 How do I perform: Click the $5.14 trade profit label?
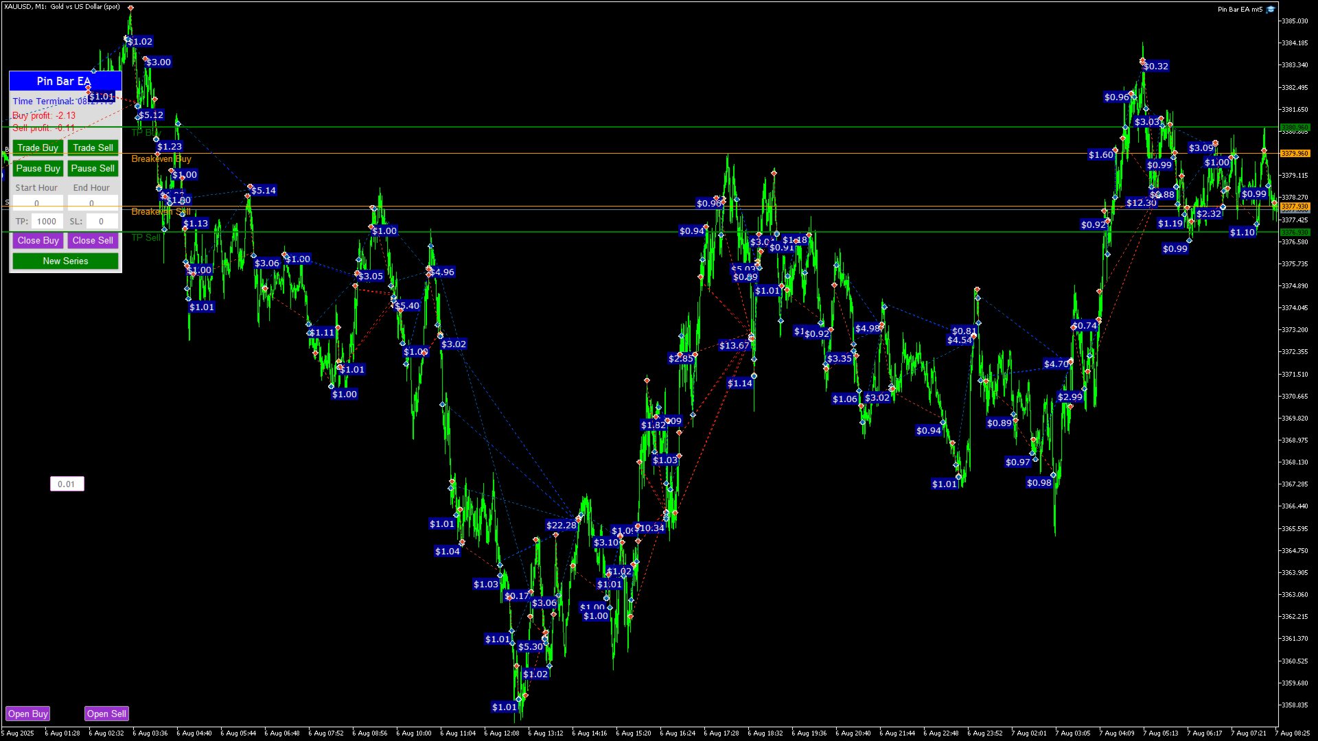coord(264,191)
